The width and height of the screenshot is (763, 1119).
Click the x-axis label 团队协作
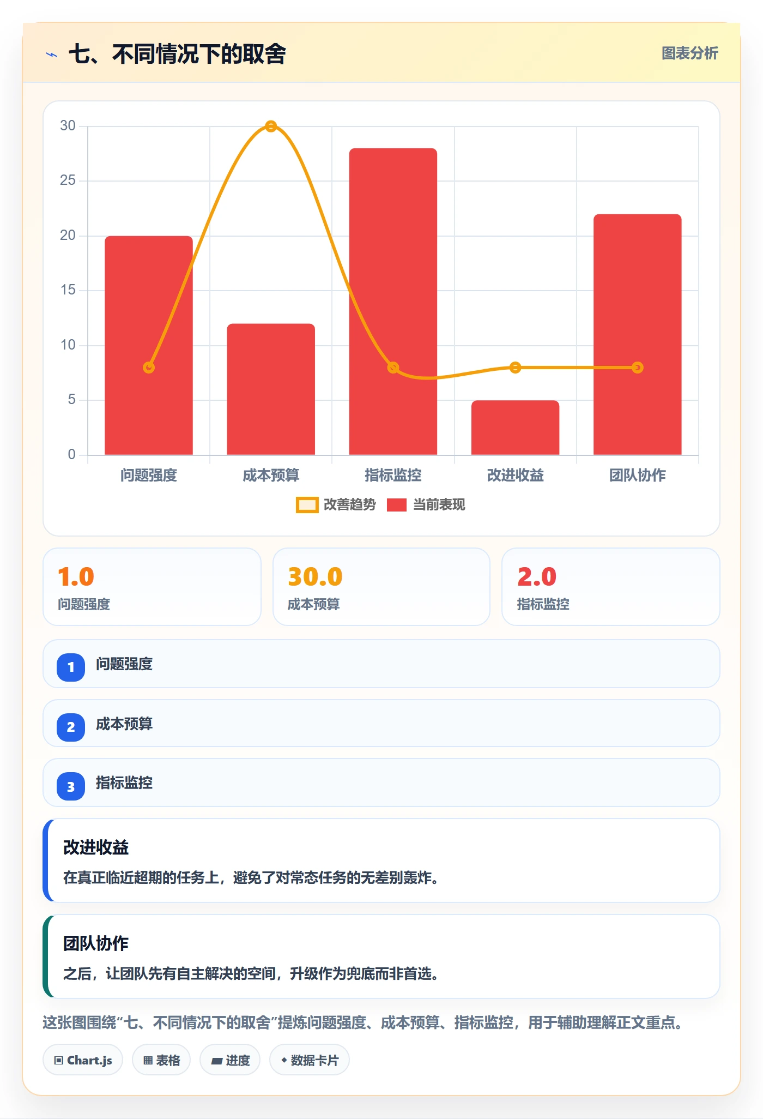[x=638, y=475]
